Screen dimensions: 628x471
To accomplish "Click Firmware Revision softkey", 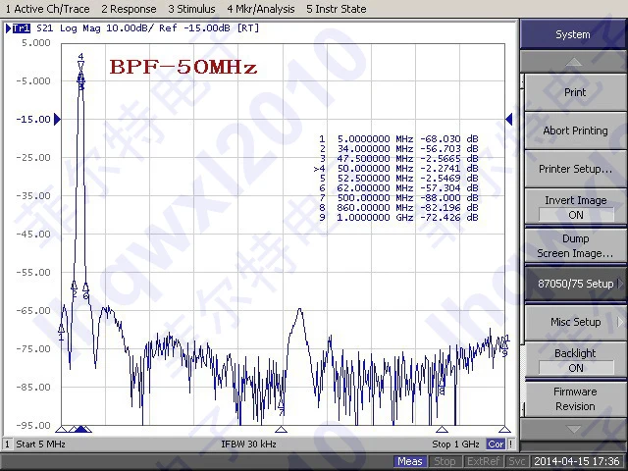I will (575, 399).
